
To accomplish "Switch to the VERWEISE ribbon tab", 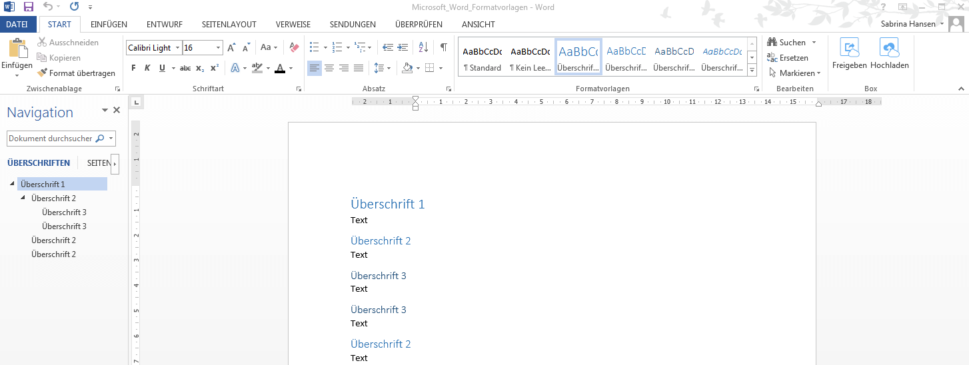I will pos(293,24).
